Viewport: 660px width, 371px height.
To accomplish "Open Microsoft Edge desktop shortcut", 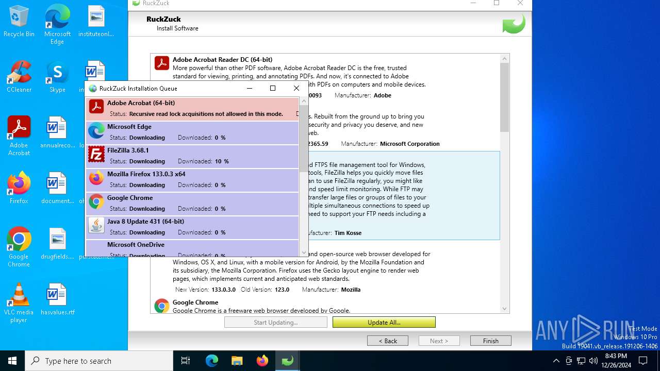I will tap(57, 24).
